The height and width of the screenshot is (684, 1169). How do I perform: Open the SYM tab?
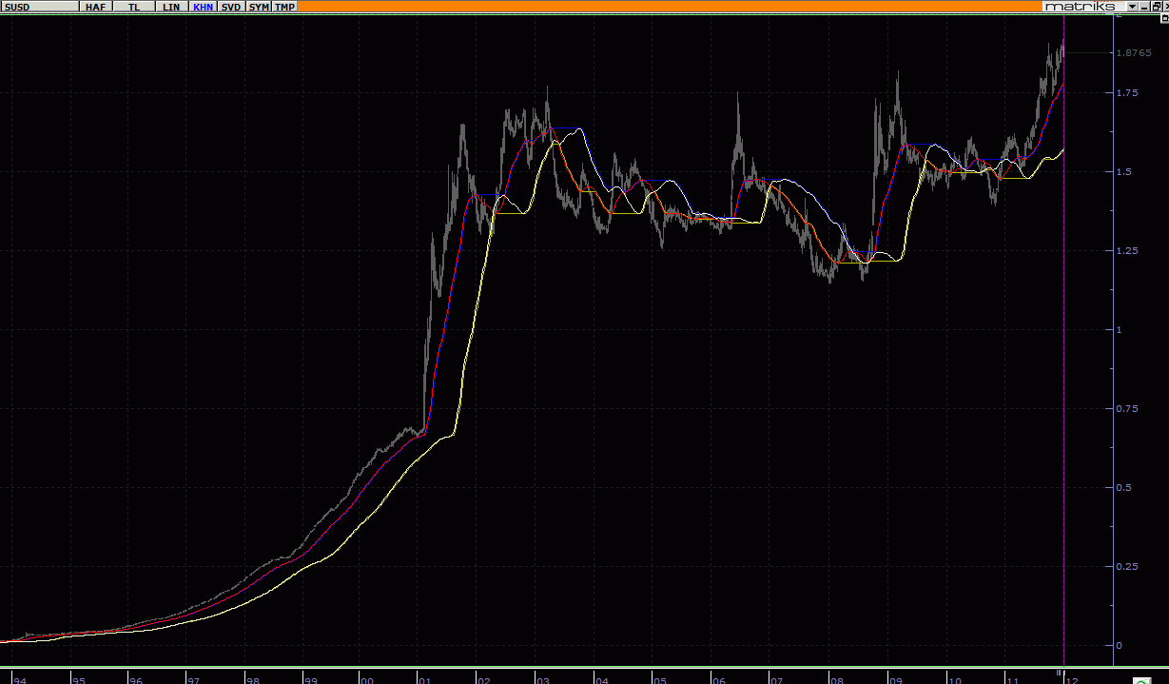tap(259, 7)
